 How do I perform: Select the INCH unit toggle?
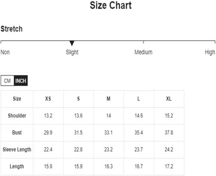click(x=21, y=80)
